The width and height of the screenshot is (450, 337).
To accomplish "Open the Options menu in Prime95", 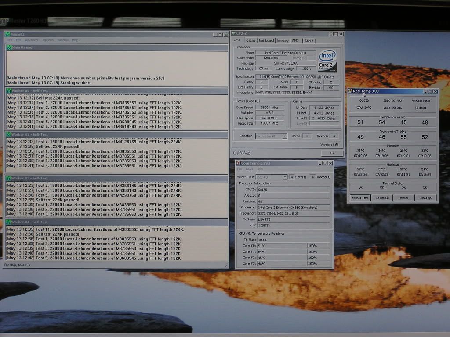I will pos(48,40).
